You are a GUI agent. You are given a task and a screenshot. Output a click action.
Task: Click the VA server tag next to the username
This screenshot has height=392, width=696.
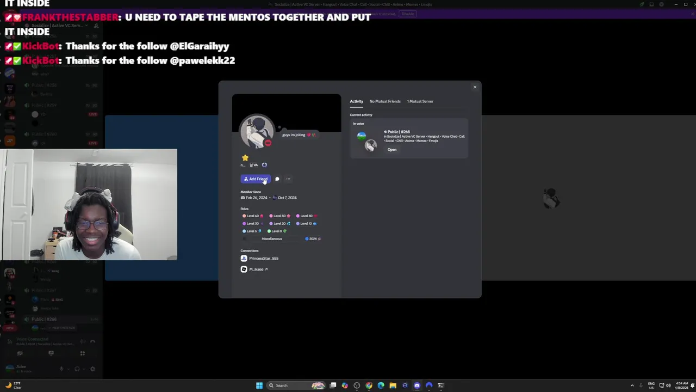(x=253, y=165)
